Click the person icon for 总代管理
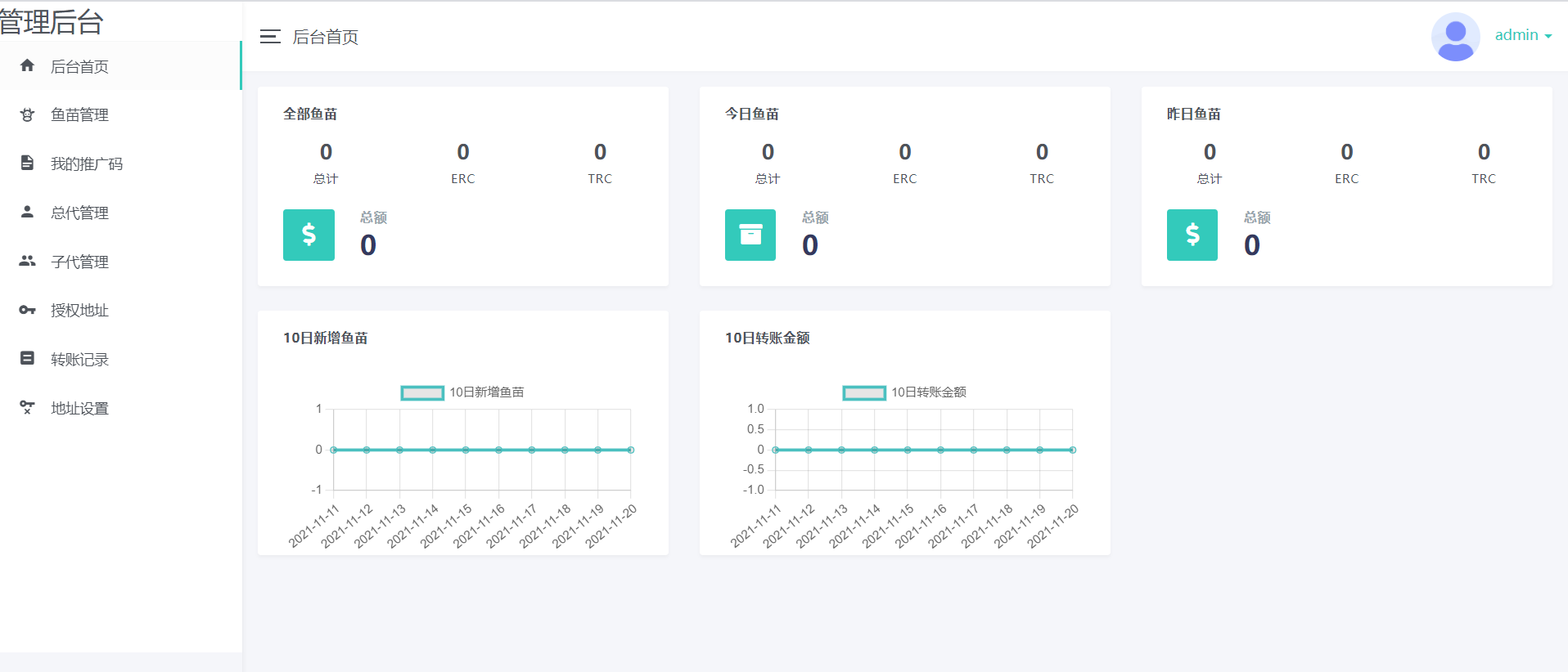The image size is (1568, 672). [27, 212]
